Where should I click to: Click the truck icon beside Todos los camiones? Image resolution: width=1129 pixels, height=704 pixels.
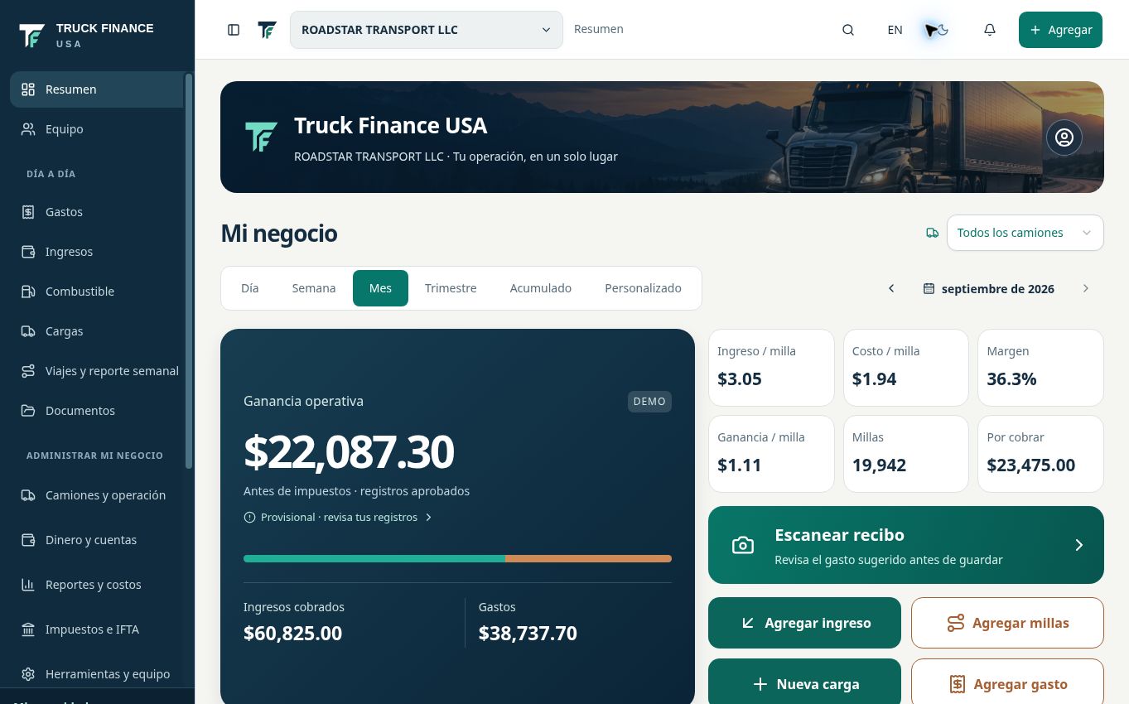(933, 233)
